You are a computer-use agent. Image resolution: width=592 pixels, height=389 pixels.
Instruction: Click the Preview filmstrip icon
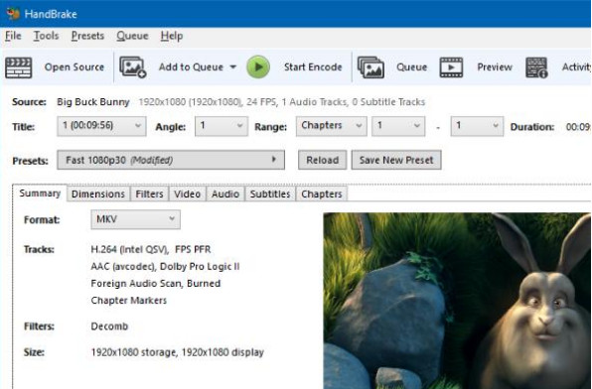pos(451,67)
